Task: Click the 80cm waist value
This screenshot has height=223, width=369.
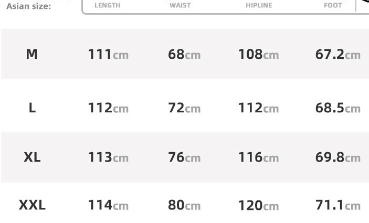Action: click(184, 205)
